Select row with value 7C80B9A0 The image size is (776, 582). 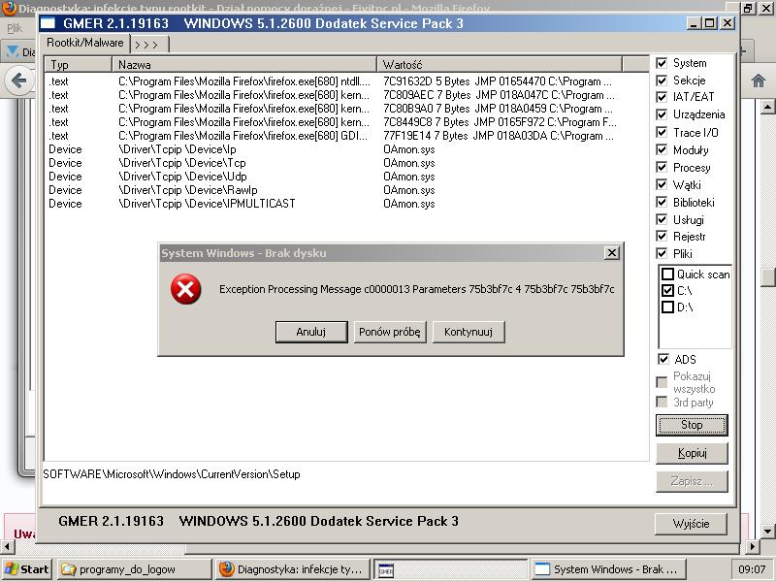tap(346, 109)
